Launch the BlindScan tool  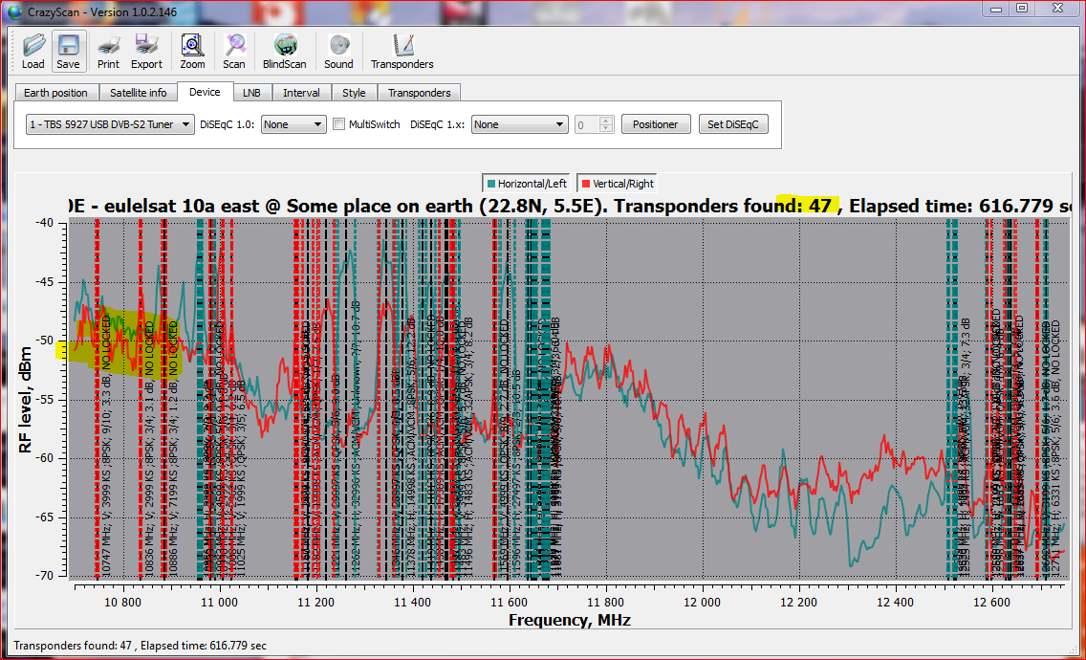click(x=285, y=52)
